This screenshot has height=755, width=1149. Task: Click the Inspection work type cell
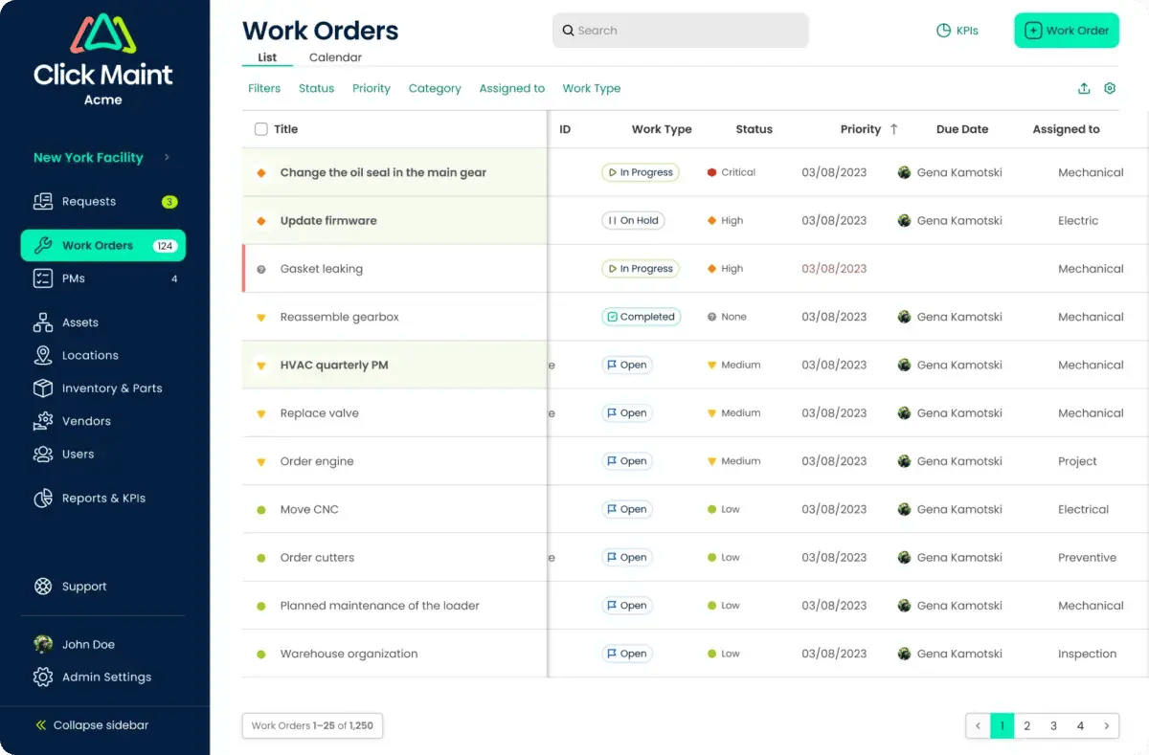pyautogui.click(x=1087, y=654)
